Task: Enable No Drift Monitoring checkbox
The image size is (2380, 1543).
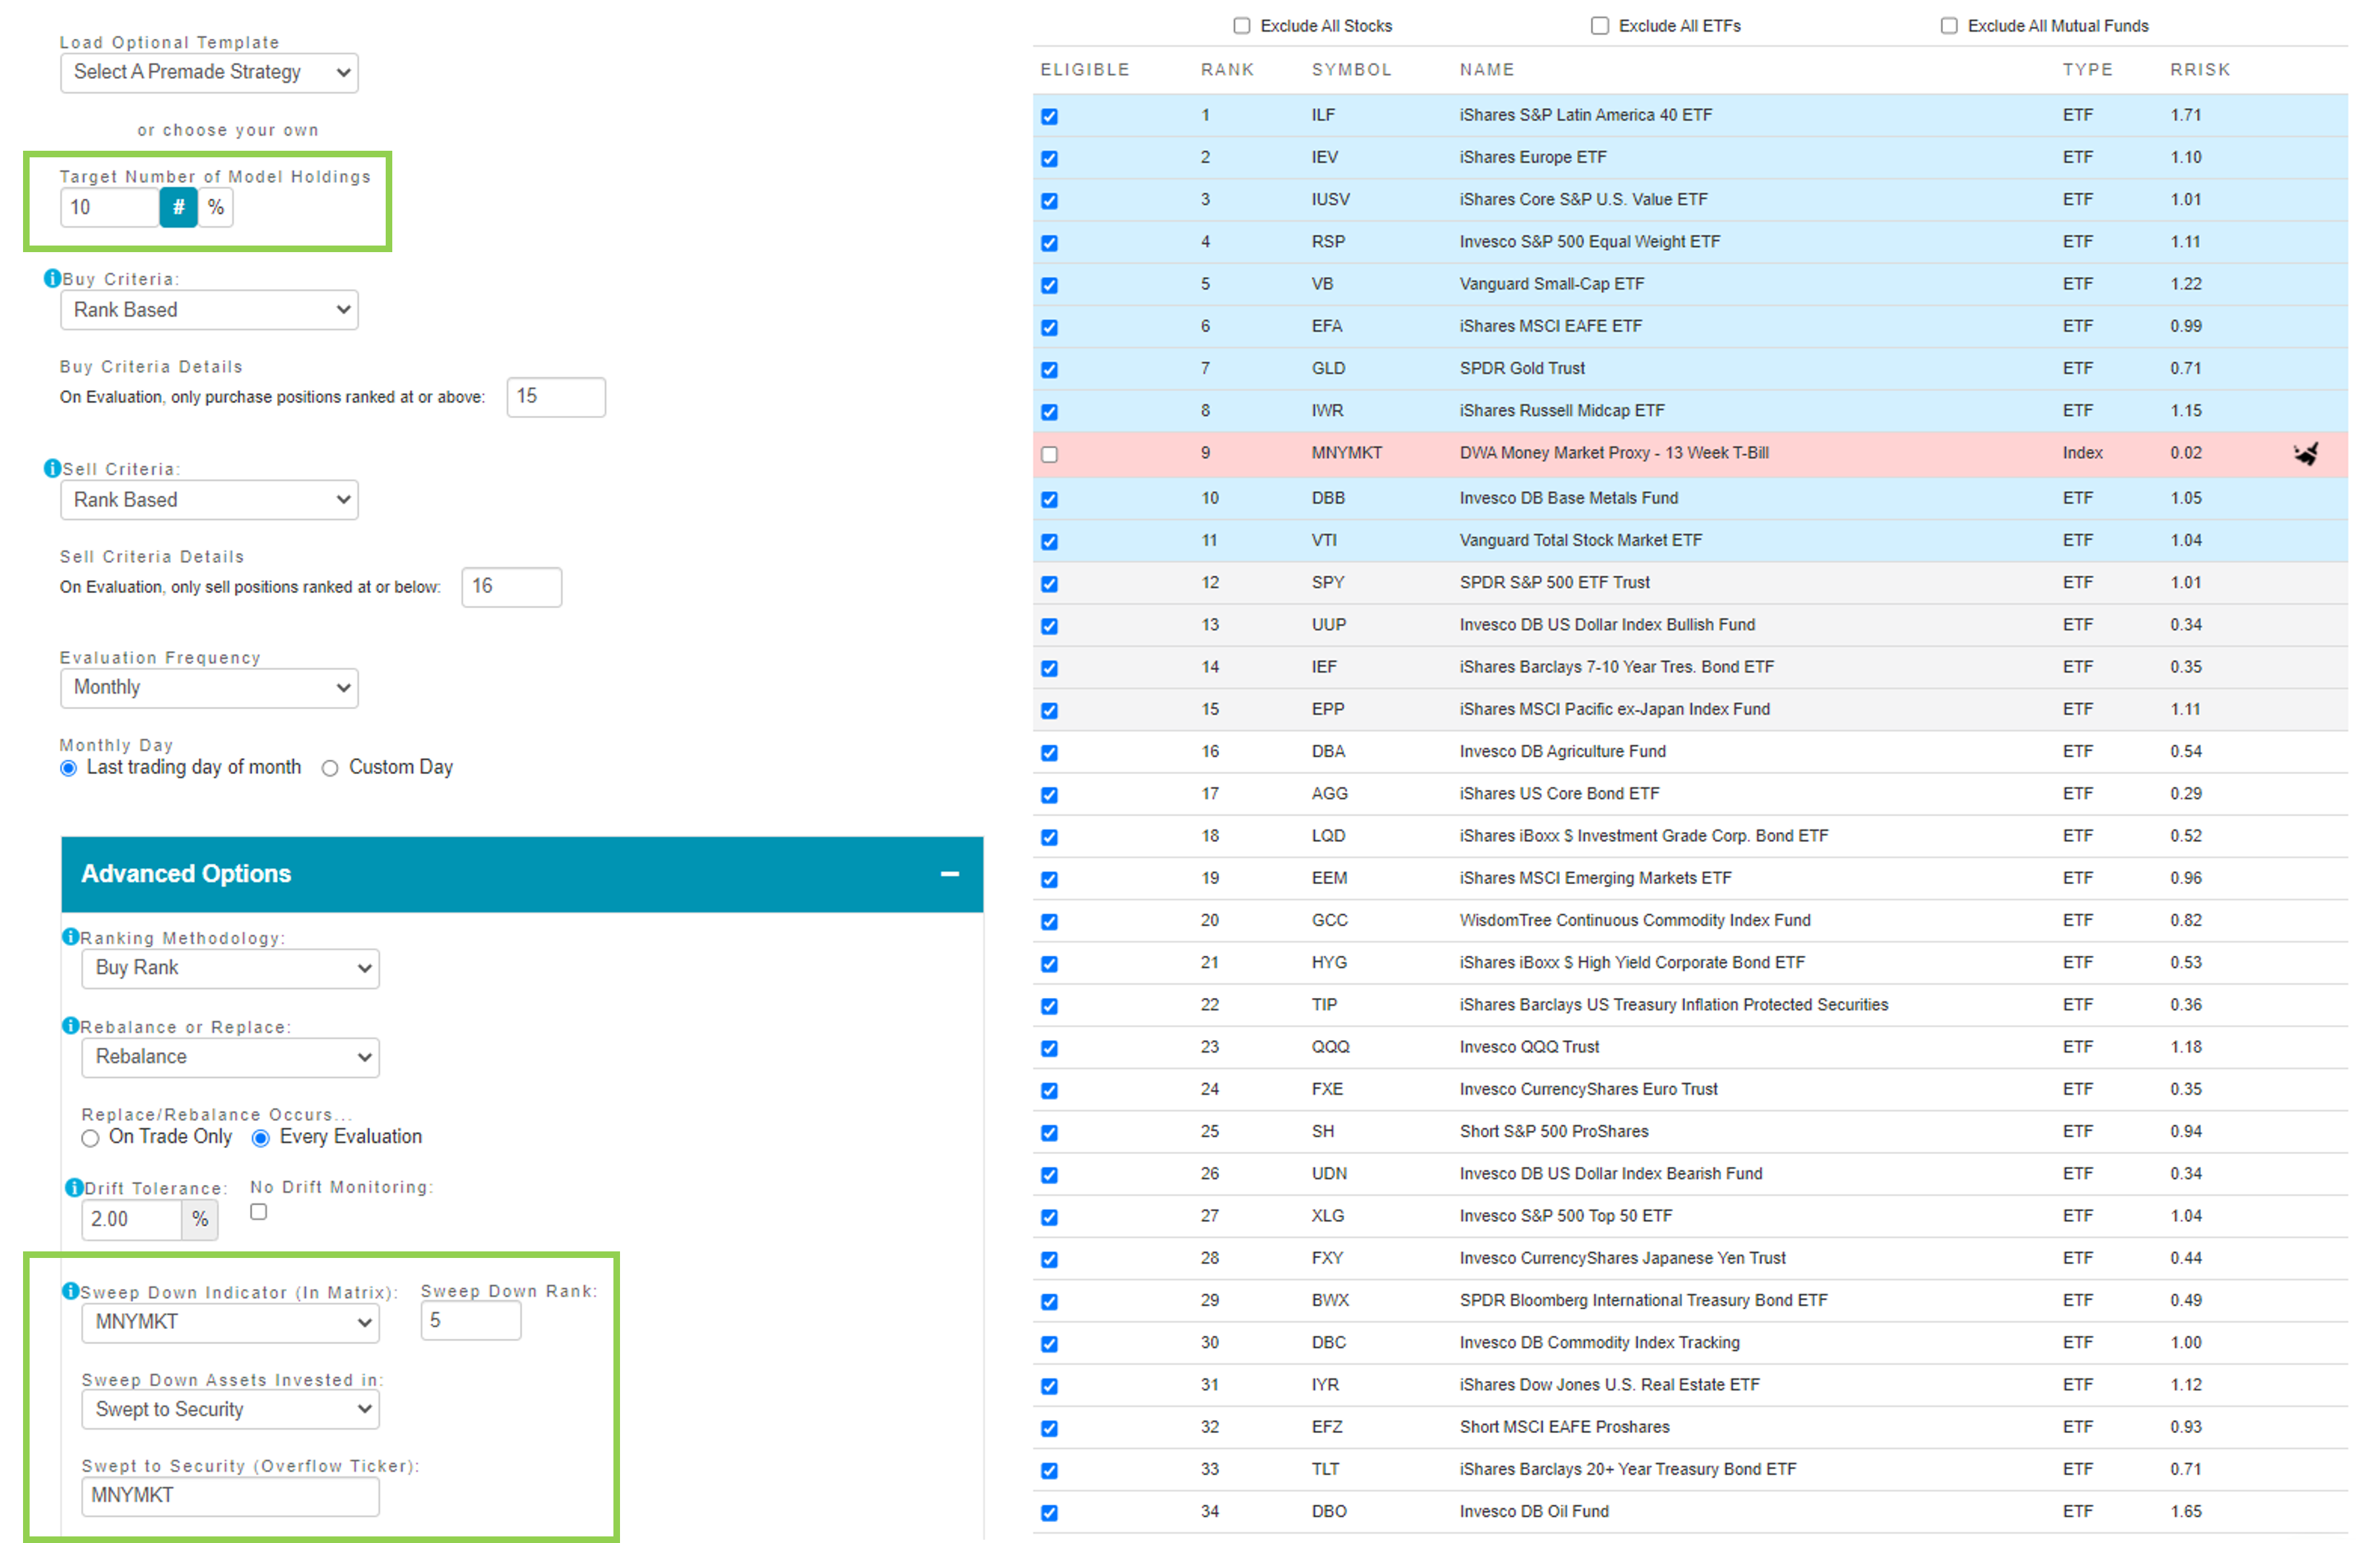Action: [258, 1212]
